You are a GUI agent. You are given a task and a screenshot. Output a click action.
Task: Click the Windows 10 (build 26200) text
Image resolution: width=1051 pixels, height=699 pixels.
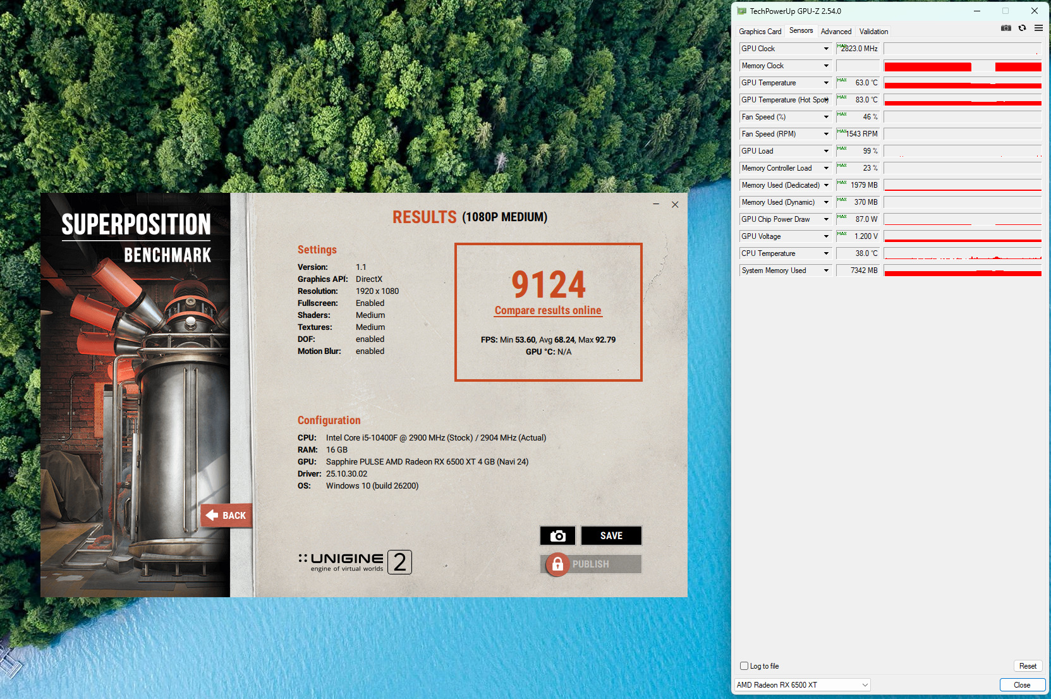tap(372, 485)
